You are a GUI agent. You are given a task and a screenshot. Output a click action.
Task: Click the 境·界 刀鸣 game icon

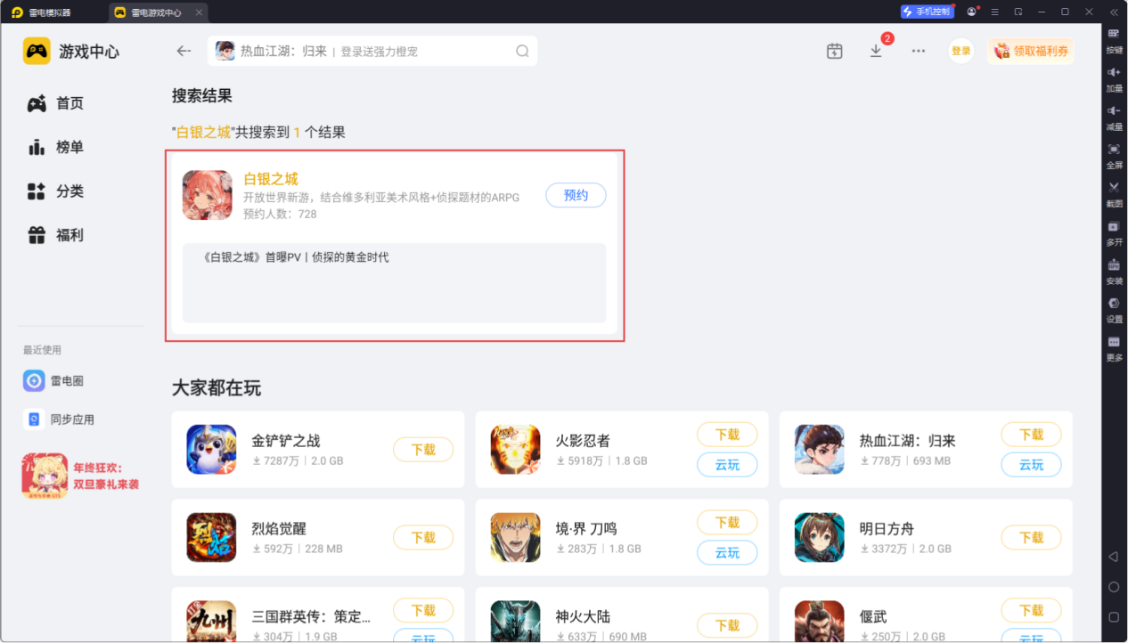[x=515, y=538]
